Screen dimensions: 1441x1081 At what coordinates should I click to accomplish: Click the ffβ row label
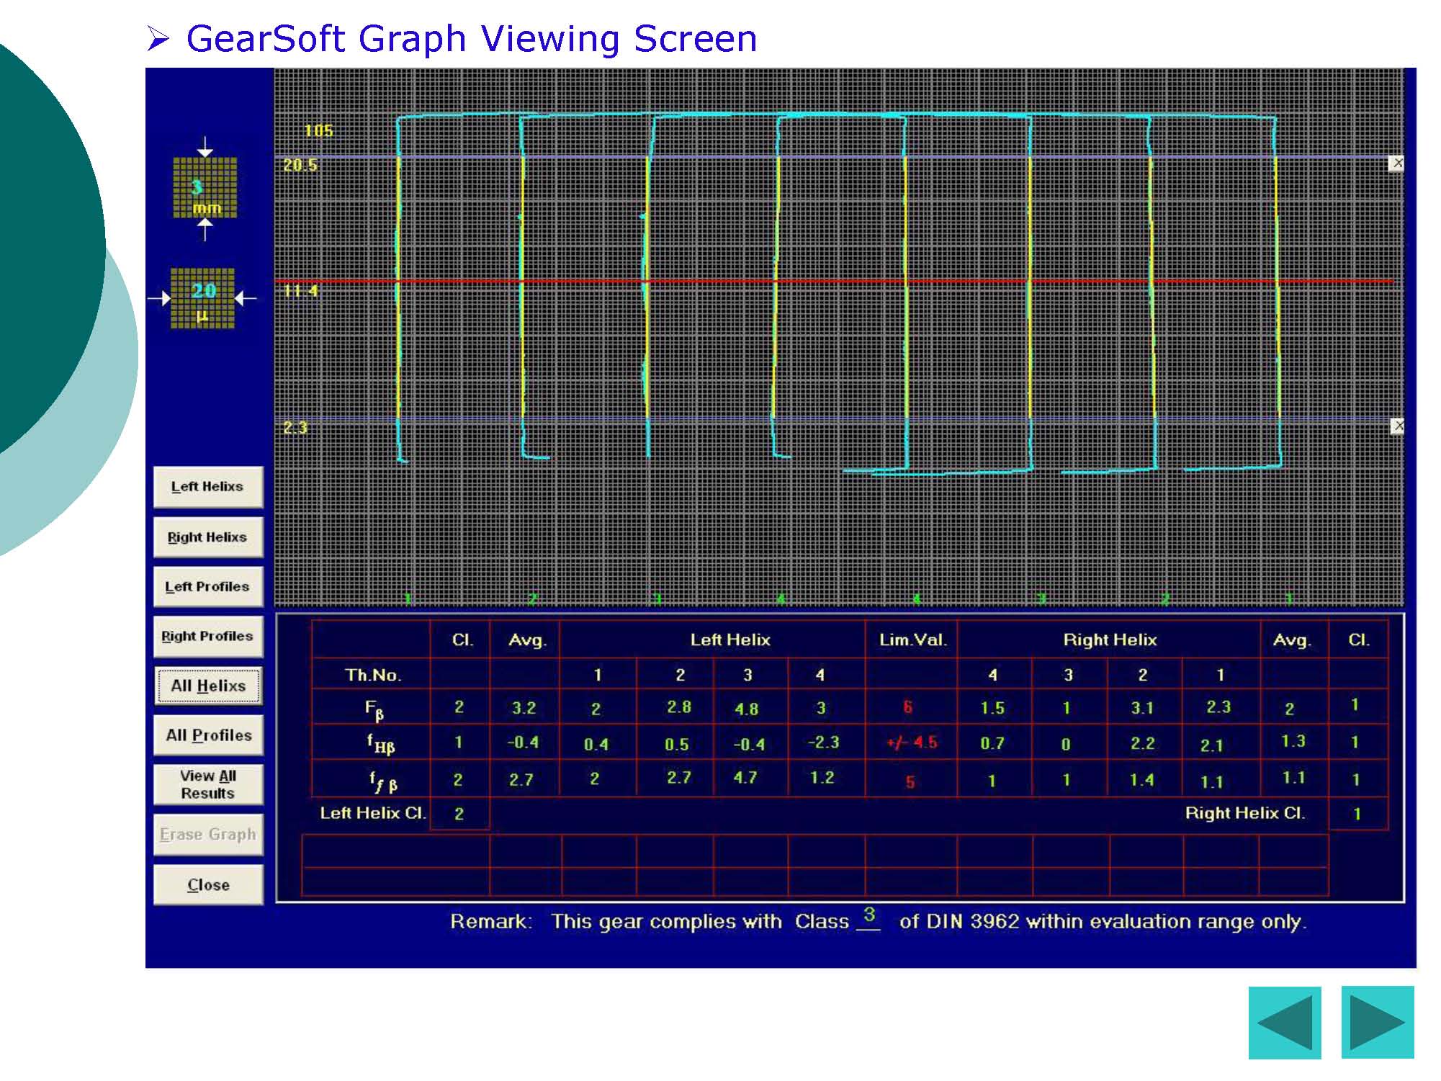383,781
